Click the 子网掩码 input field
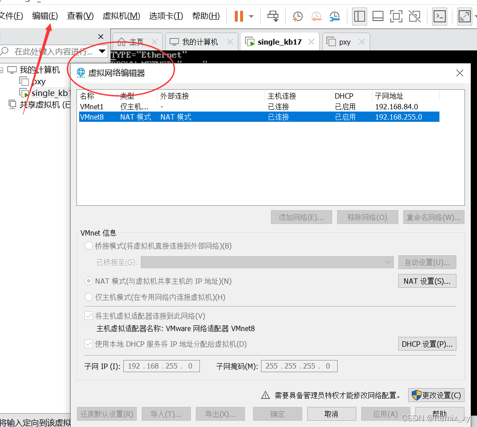The height and width of the screenshot is (427, 477). pos(299,366)
